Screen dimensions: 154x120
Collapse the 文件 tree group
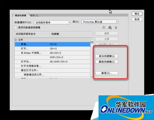[16, 40]
